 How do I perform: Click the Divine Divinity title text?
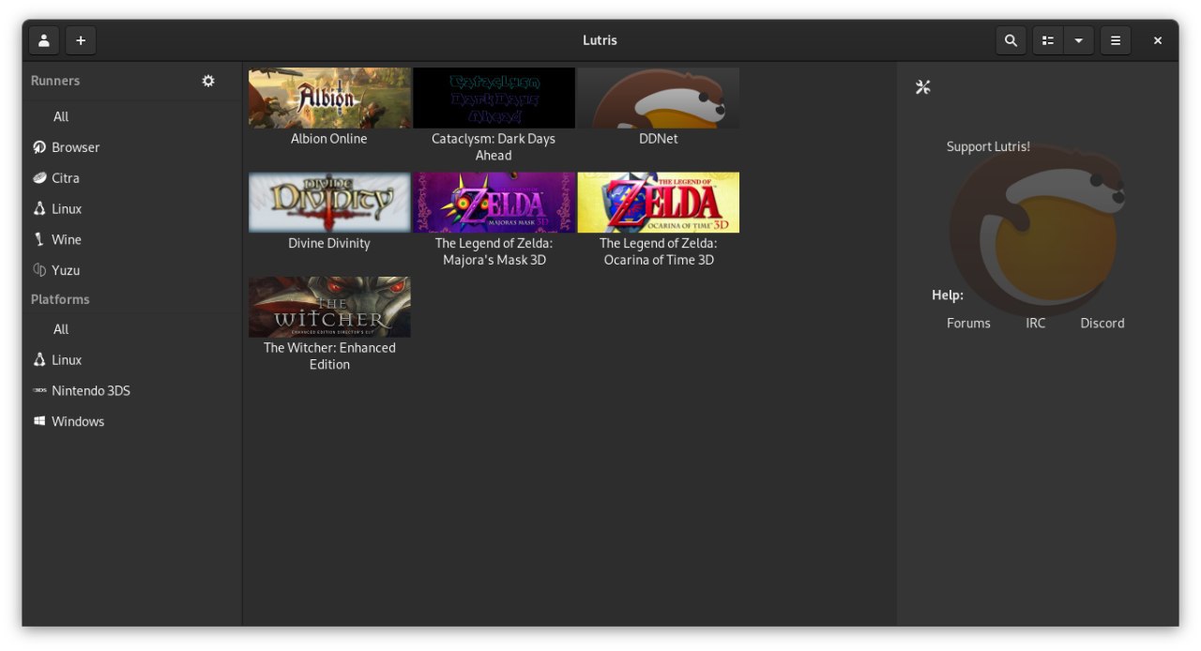(329, 243)
